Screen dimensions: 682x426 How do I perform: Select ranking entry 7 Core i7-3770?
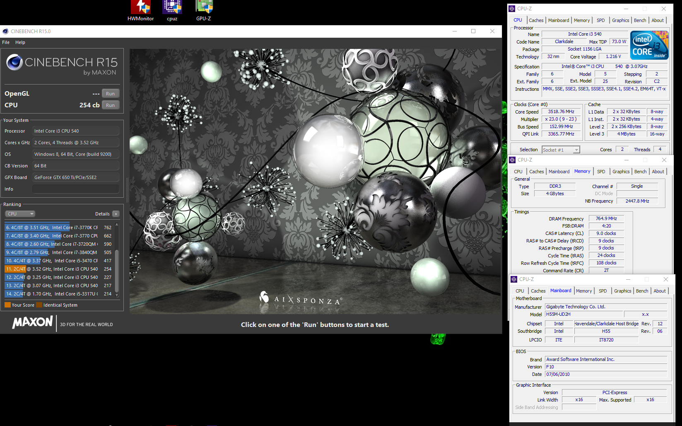pyautogui.click(x=59, y=236)
